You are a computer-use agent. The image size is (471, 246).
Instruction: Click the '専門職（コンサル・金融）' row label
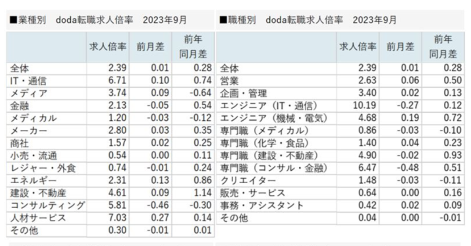pos(274,168)
